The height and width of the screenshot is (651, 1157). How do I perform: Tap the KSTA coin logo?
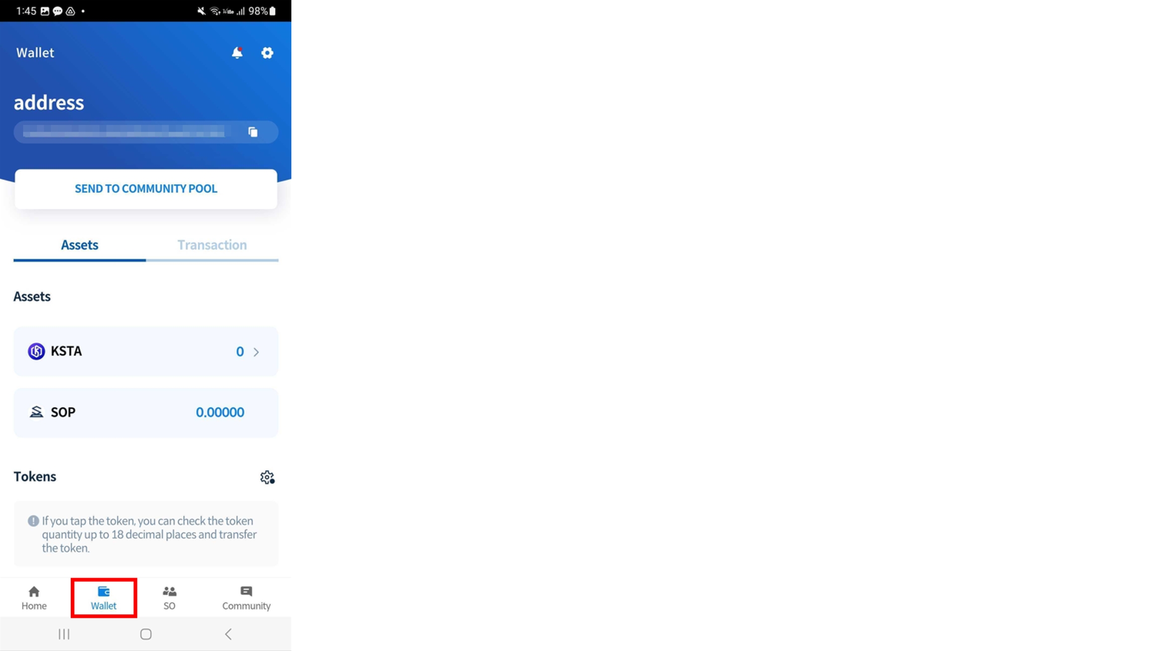[36, 351]
